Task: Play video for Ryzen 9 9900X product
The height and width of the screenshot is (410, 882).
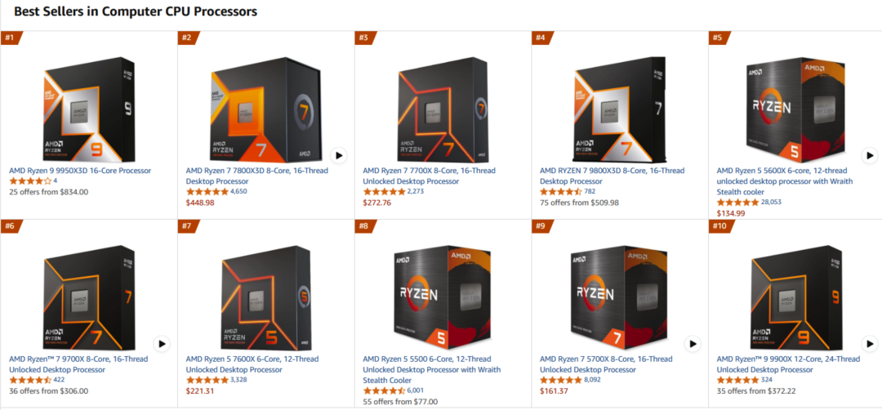Action: [869, 344]
